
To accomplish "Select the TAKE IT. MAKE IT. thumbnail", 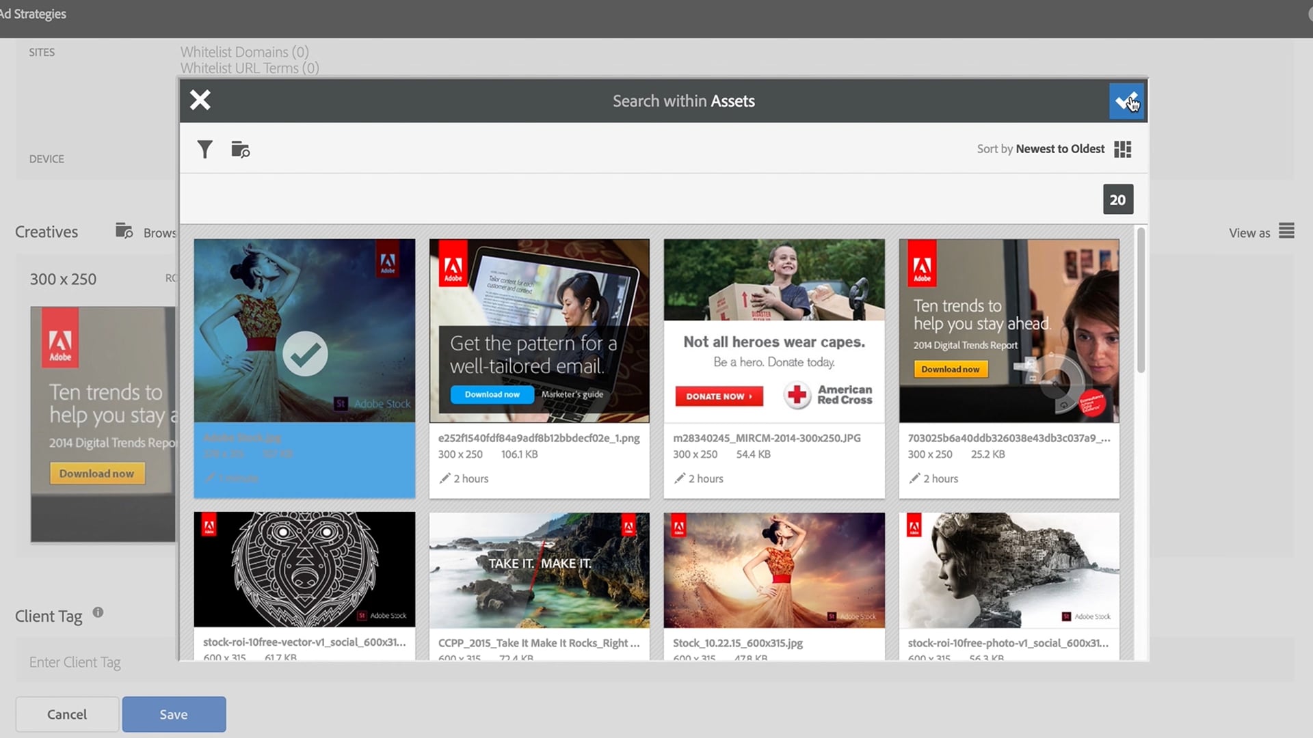I will click(539, 570).
